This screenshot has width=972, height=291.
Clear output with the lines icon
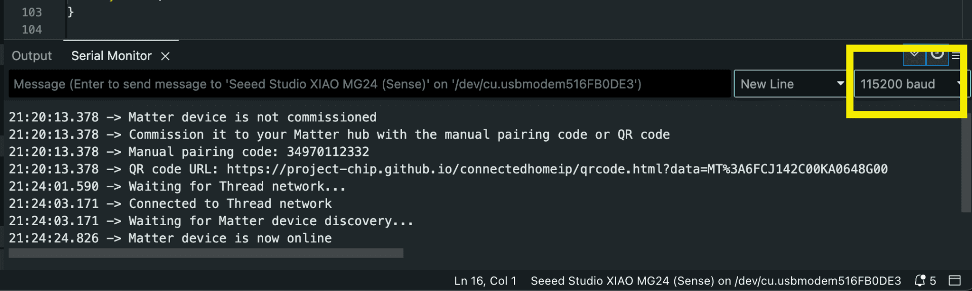(x=956, y=56)
